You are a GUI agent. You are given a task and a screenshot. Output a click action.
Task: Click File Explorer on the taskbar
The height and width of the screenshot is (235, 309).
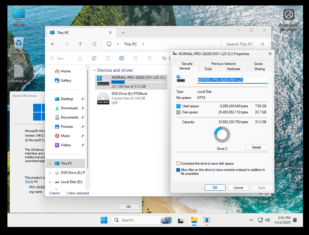(194, 220)
